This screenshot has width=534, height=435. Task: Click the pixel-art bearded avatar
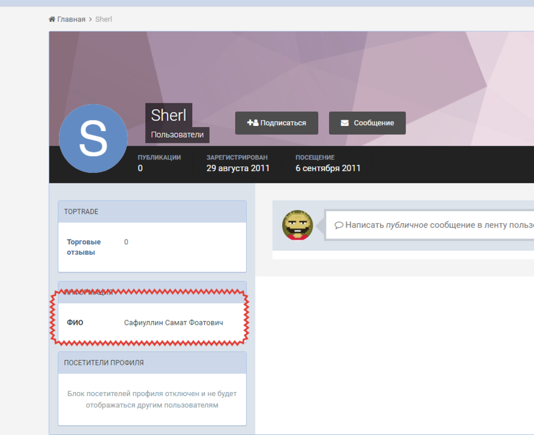click(x=297, y=225)
